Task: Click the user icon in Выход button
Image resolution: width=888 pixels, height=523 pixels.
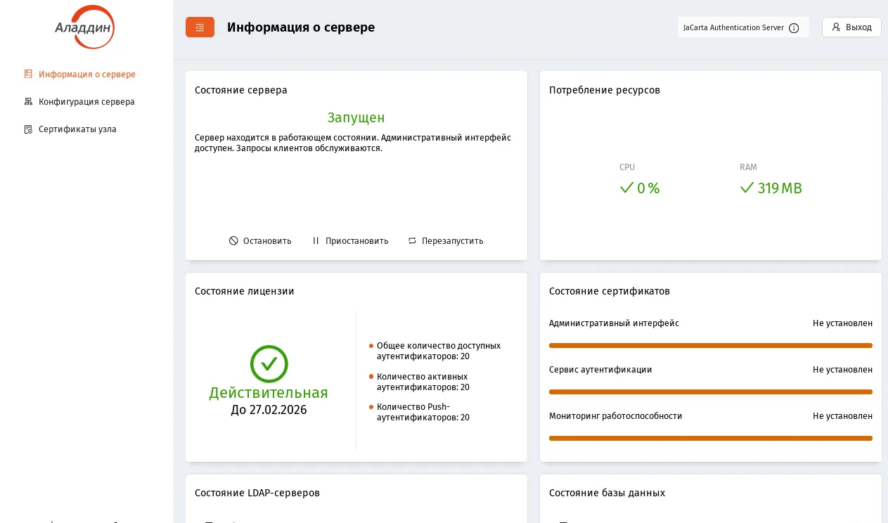Action: tap(836, 27)
